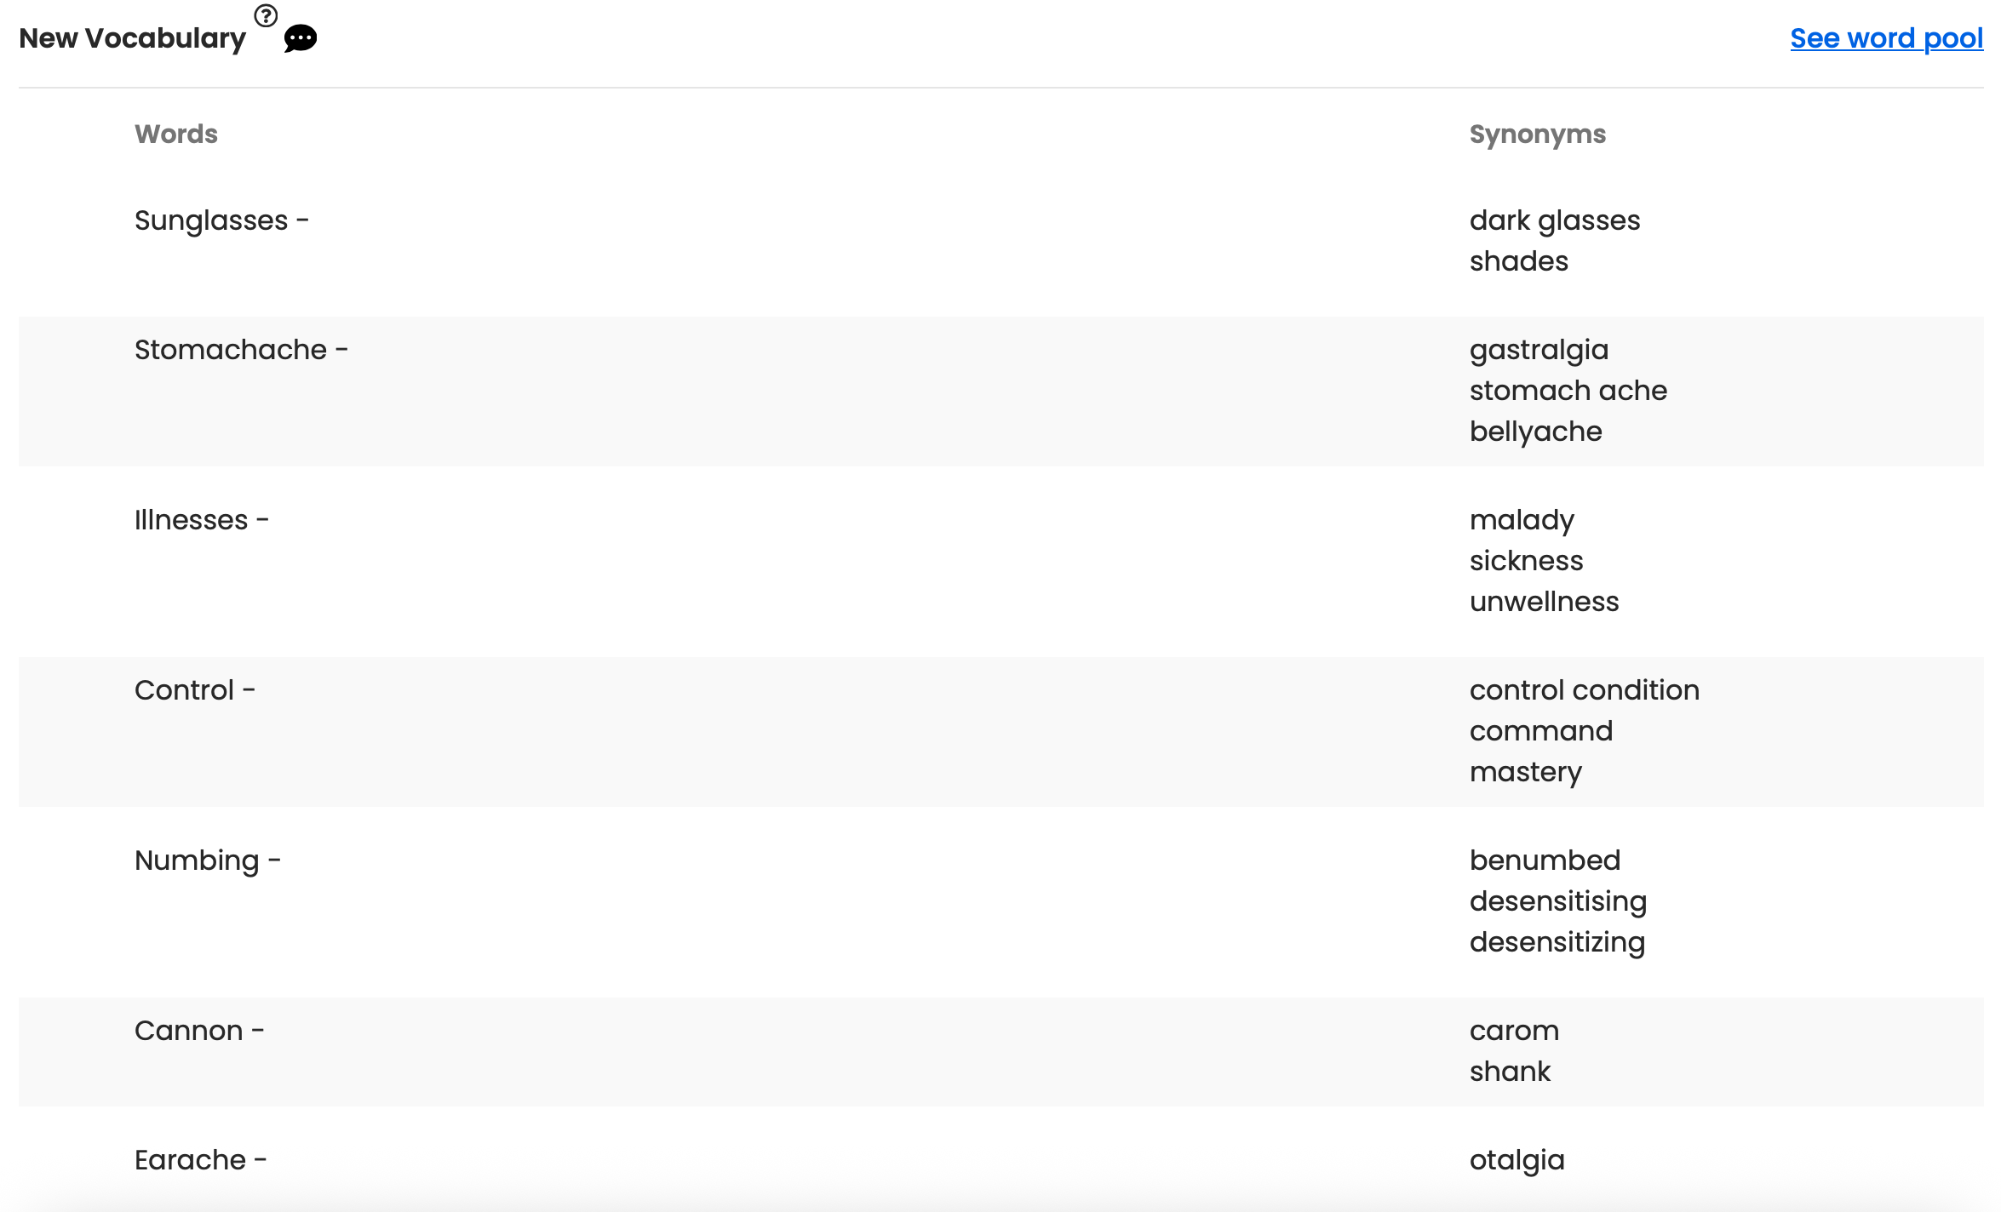The width and height of the screenshot is (2001, 1212).
Task: Select the synonym 'control condition'
Action: pyautogui.click(x=1584, y=690)
